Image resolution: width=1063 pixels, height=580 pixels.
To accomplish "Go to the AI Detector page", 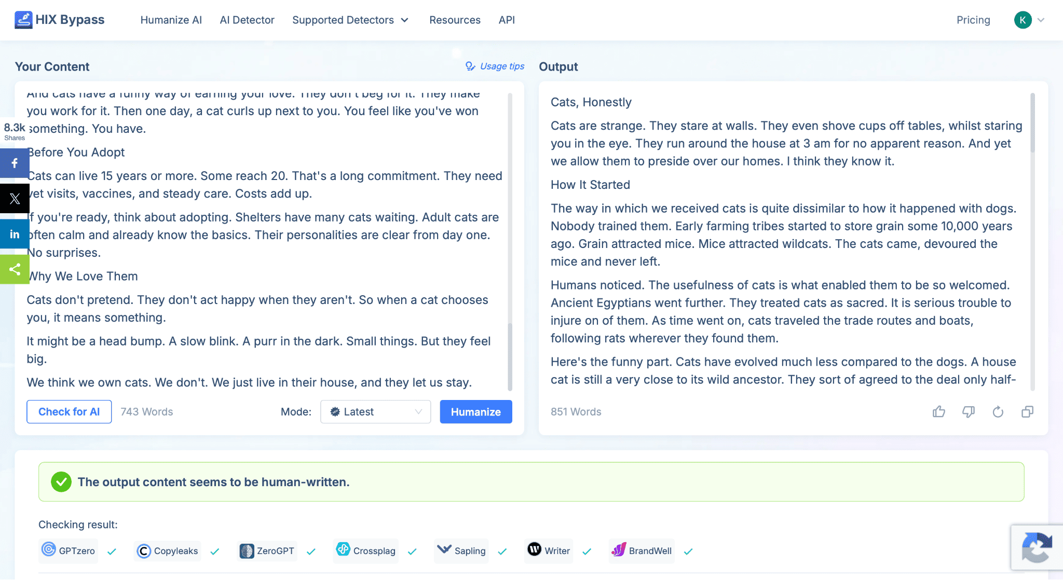I will (247, 20).
